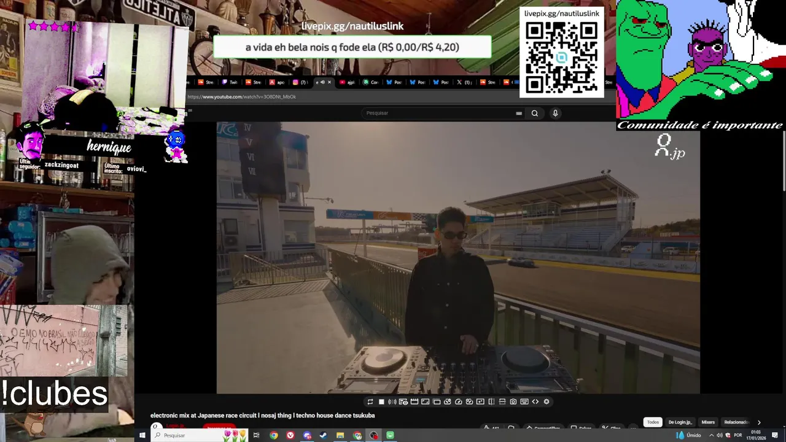The width and height of the screenshot is (786, 442).
Task: Click the code brackets icon in the player toolbar
Action: point(535,401)
